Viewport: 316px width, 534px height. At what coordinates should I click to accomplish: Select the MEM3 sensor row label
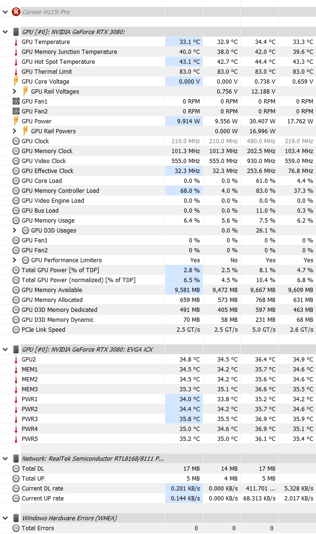(x=30, y=389)
